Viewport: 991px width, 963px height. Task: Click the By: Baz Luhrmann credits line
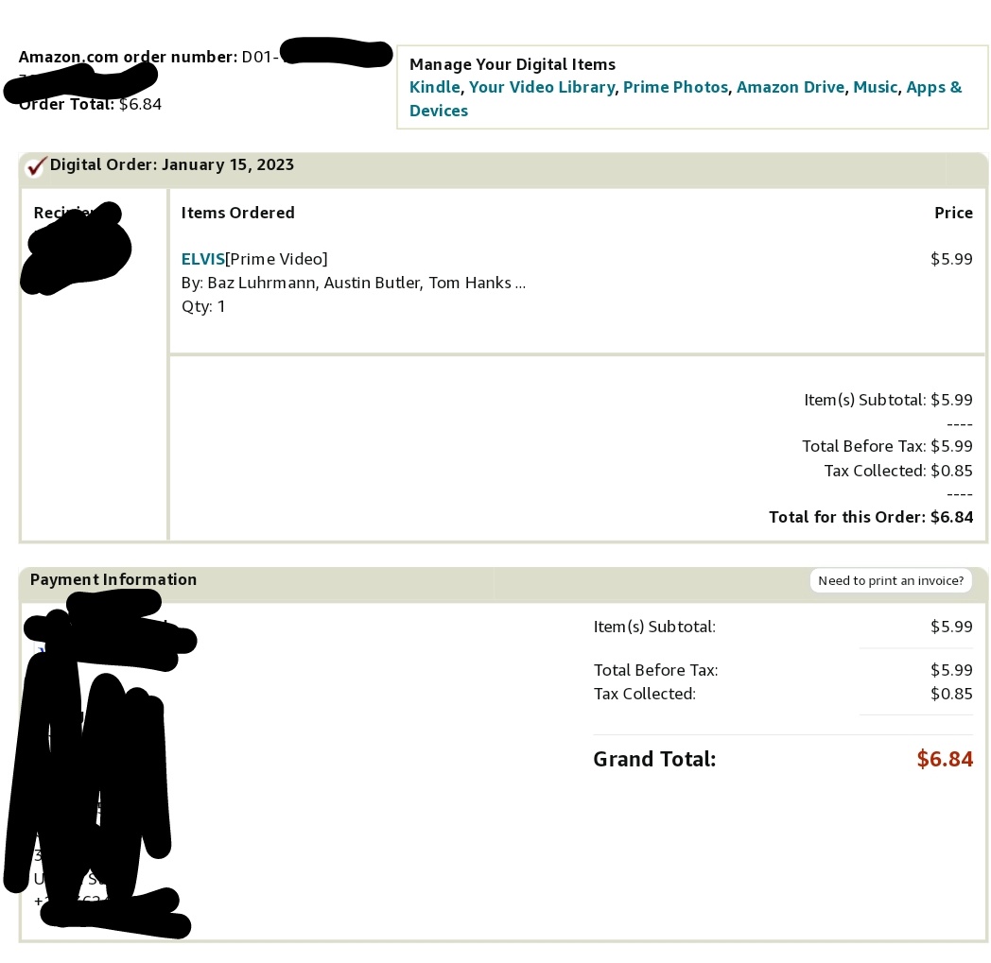354,283
